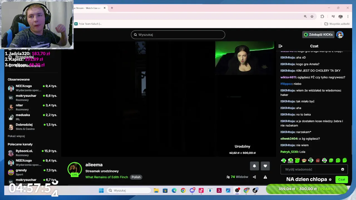This screenshot has height=200, width=356.
Task: Bookmark page with star icon
Action: pyautogui.click(x=312, y=17)
